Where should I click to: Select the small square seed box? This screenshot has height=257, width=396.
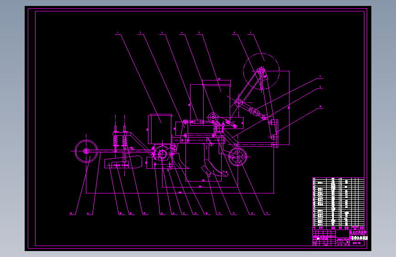point(160,129)
